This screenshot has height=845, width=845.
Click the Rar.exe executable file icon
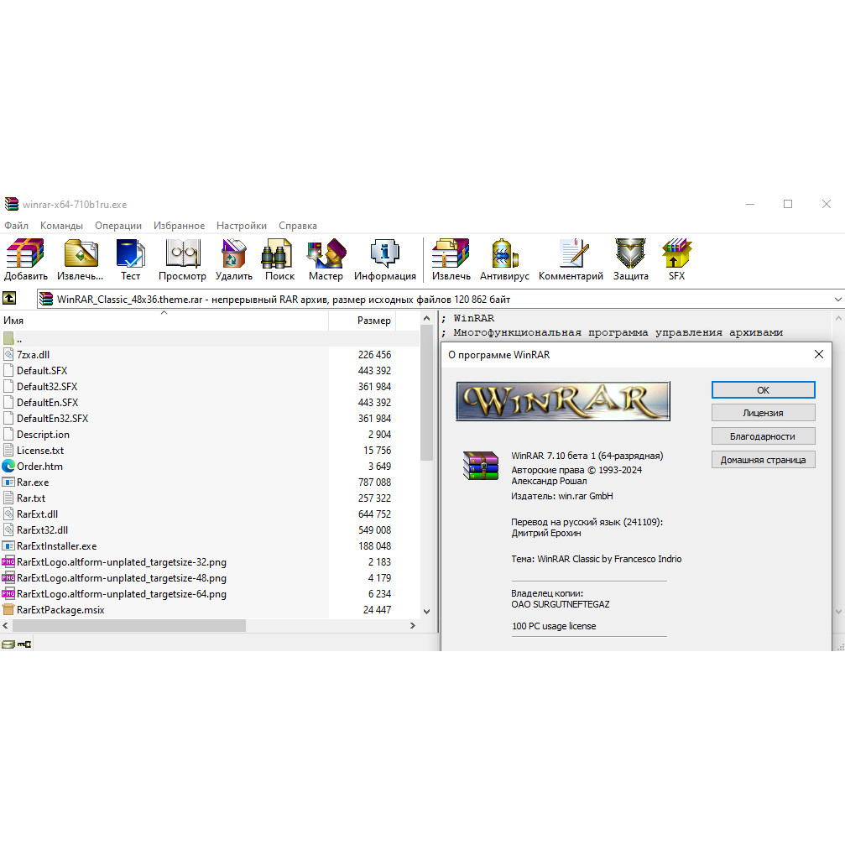pos(8,482)
